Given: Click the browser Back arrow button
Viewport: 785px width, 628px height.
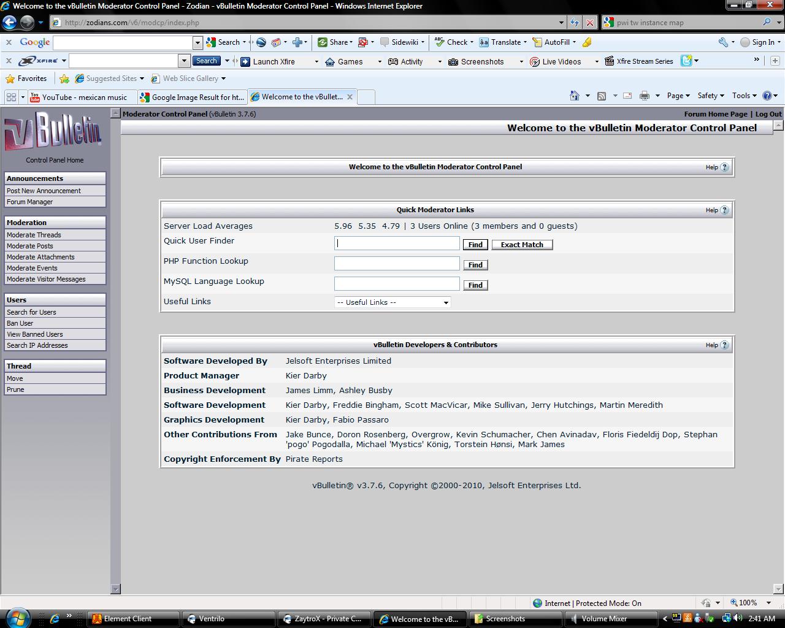Looking at the screenshot, I should (x=9, y=23).
